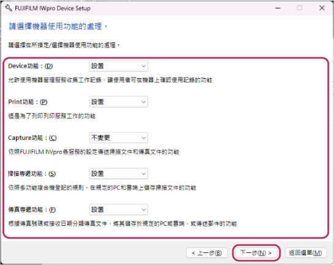Image resolution: width=334 pixels, height=265 pixels.
Task: Minimize the Device Setup window
Action: coord(278,8)
